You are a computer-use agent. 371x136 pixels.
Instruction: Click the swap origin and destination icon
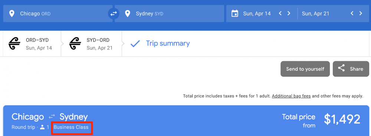coord(114,14)
